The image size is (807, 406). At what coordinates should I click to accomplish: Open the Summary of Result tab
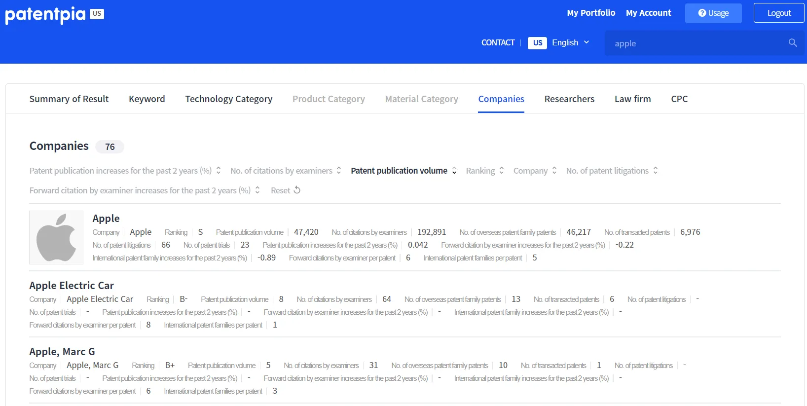click(x=69, y=99)
